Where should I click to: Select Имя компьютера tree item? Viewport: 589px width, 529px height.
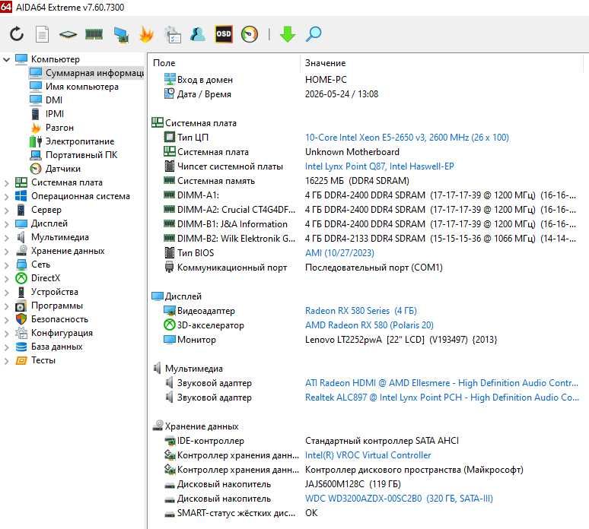82,87
